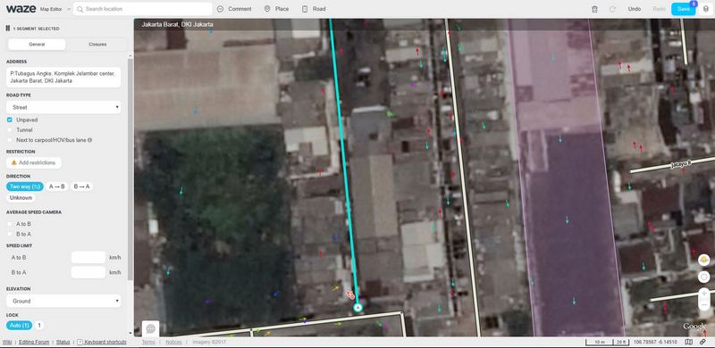This screenshot has width=715, height=348.
Task: Uncheck the Unpaved checkbox
Action: (x=10, y=120)
